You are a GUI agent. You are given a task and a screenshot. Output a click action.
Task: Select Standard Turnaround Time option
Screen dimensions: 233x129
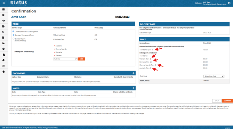(x=14, y=35)
